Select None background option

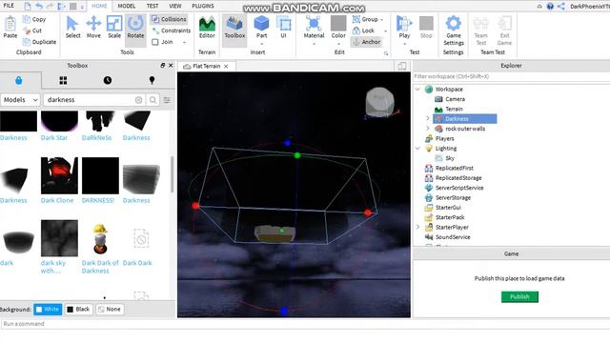coord(110,309)
